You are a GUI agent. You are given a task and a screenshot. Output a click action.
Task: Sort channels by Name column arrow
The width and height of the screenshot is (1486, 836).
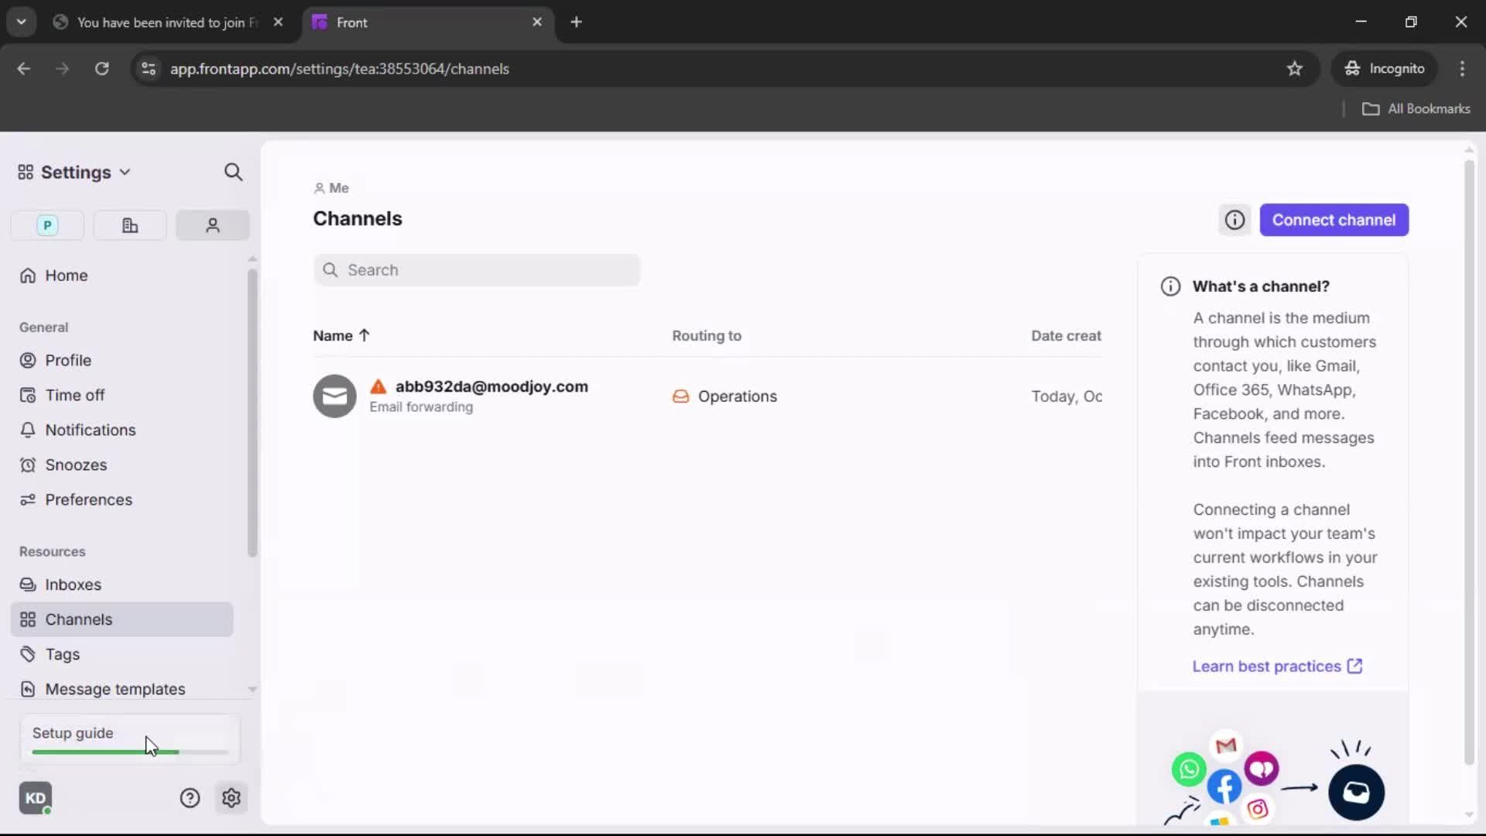[x=364, y=335]
